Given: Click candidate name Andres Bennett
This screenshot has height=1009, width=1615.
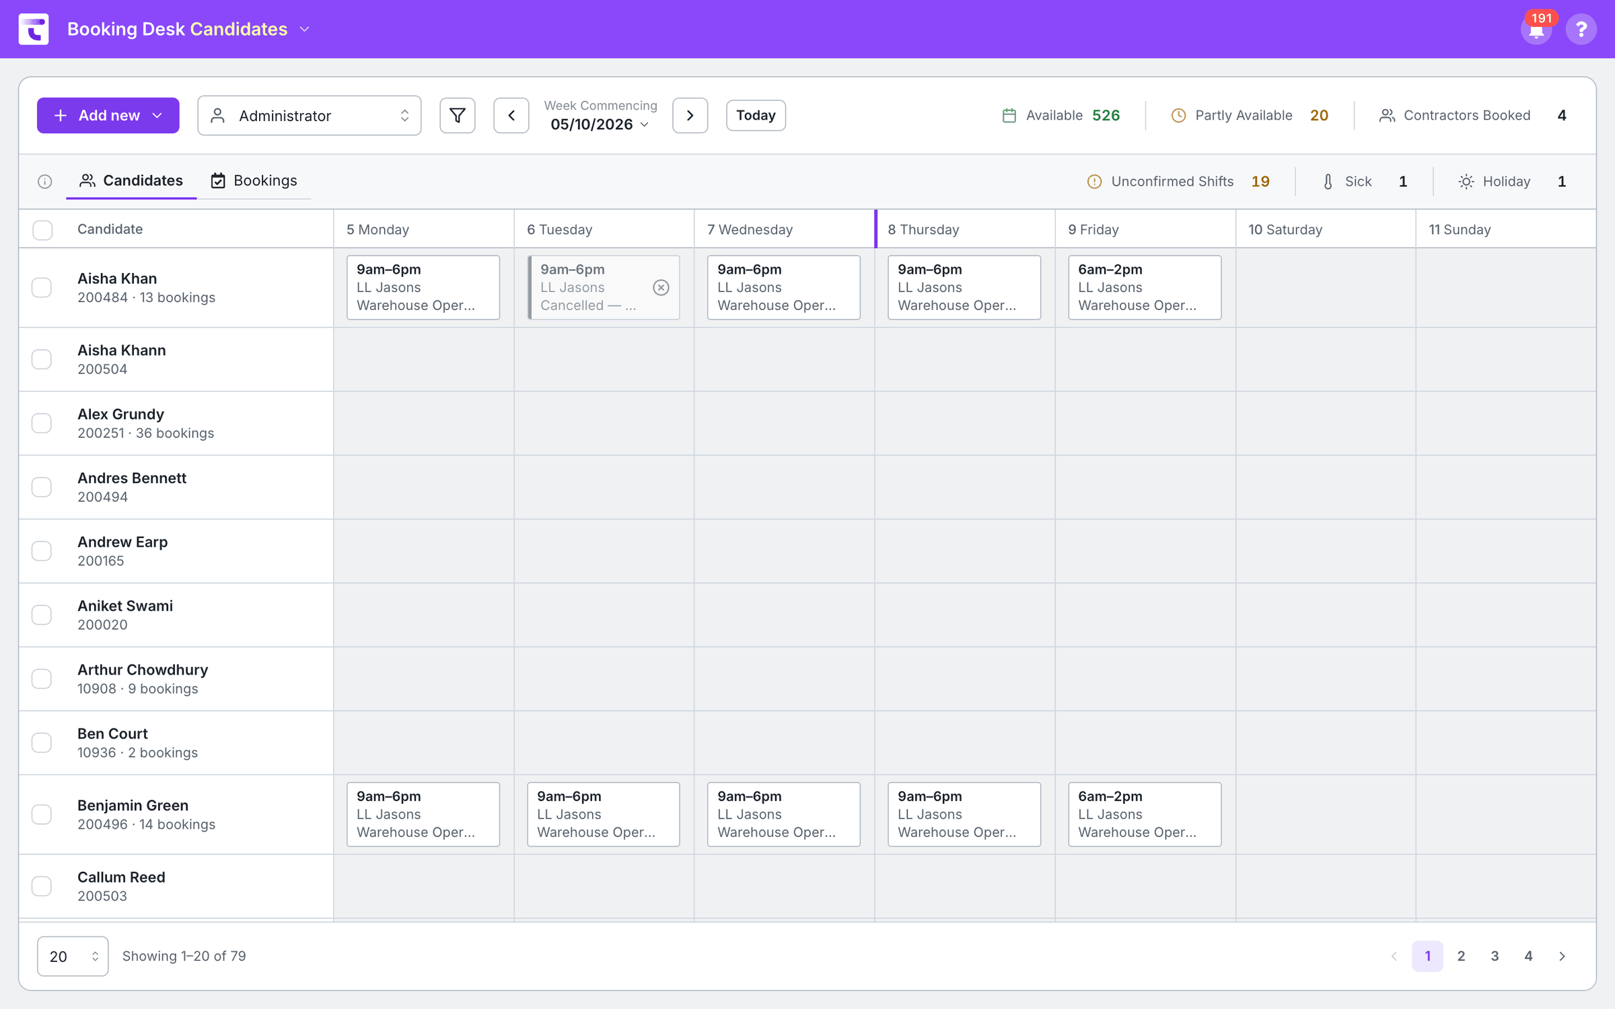Looking at the screenshot, I should point(132,478).
